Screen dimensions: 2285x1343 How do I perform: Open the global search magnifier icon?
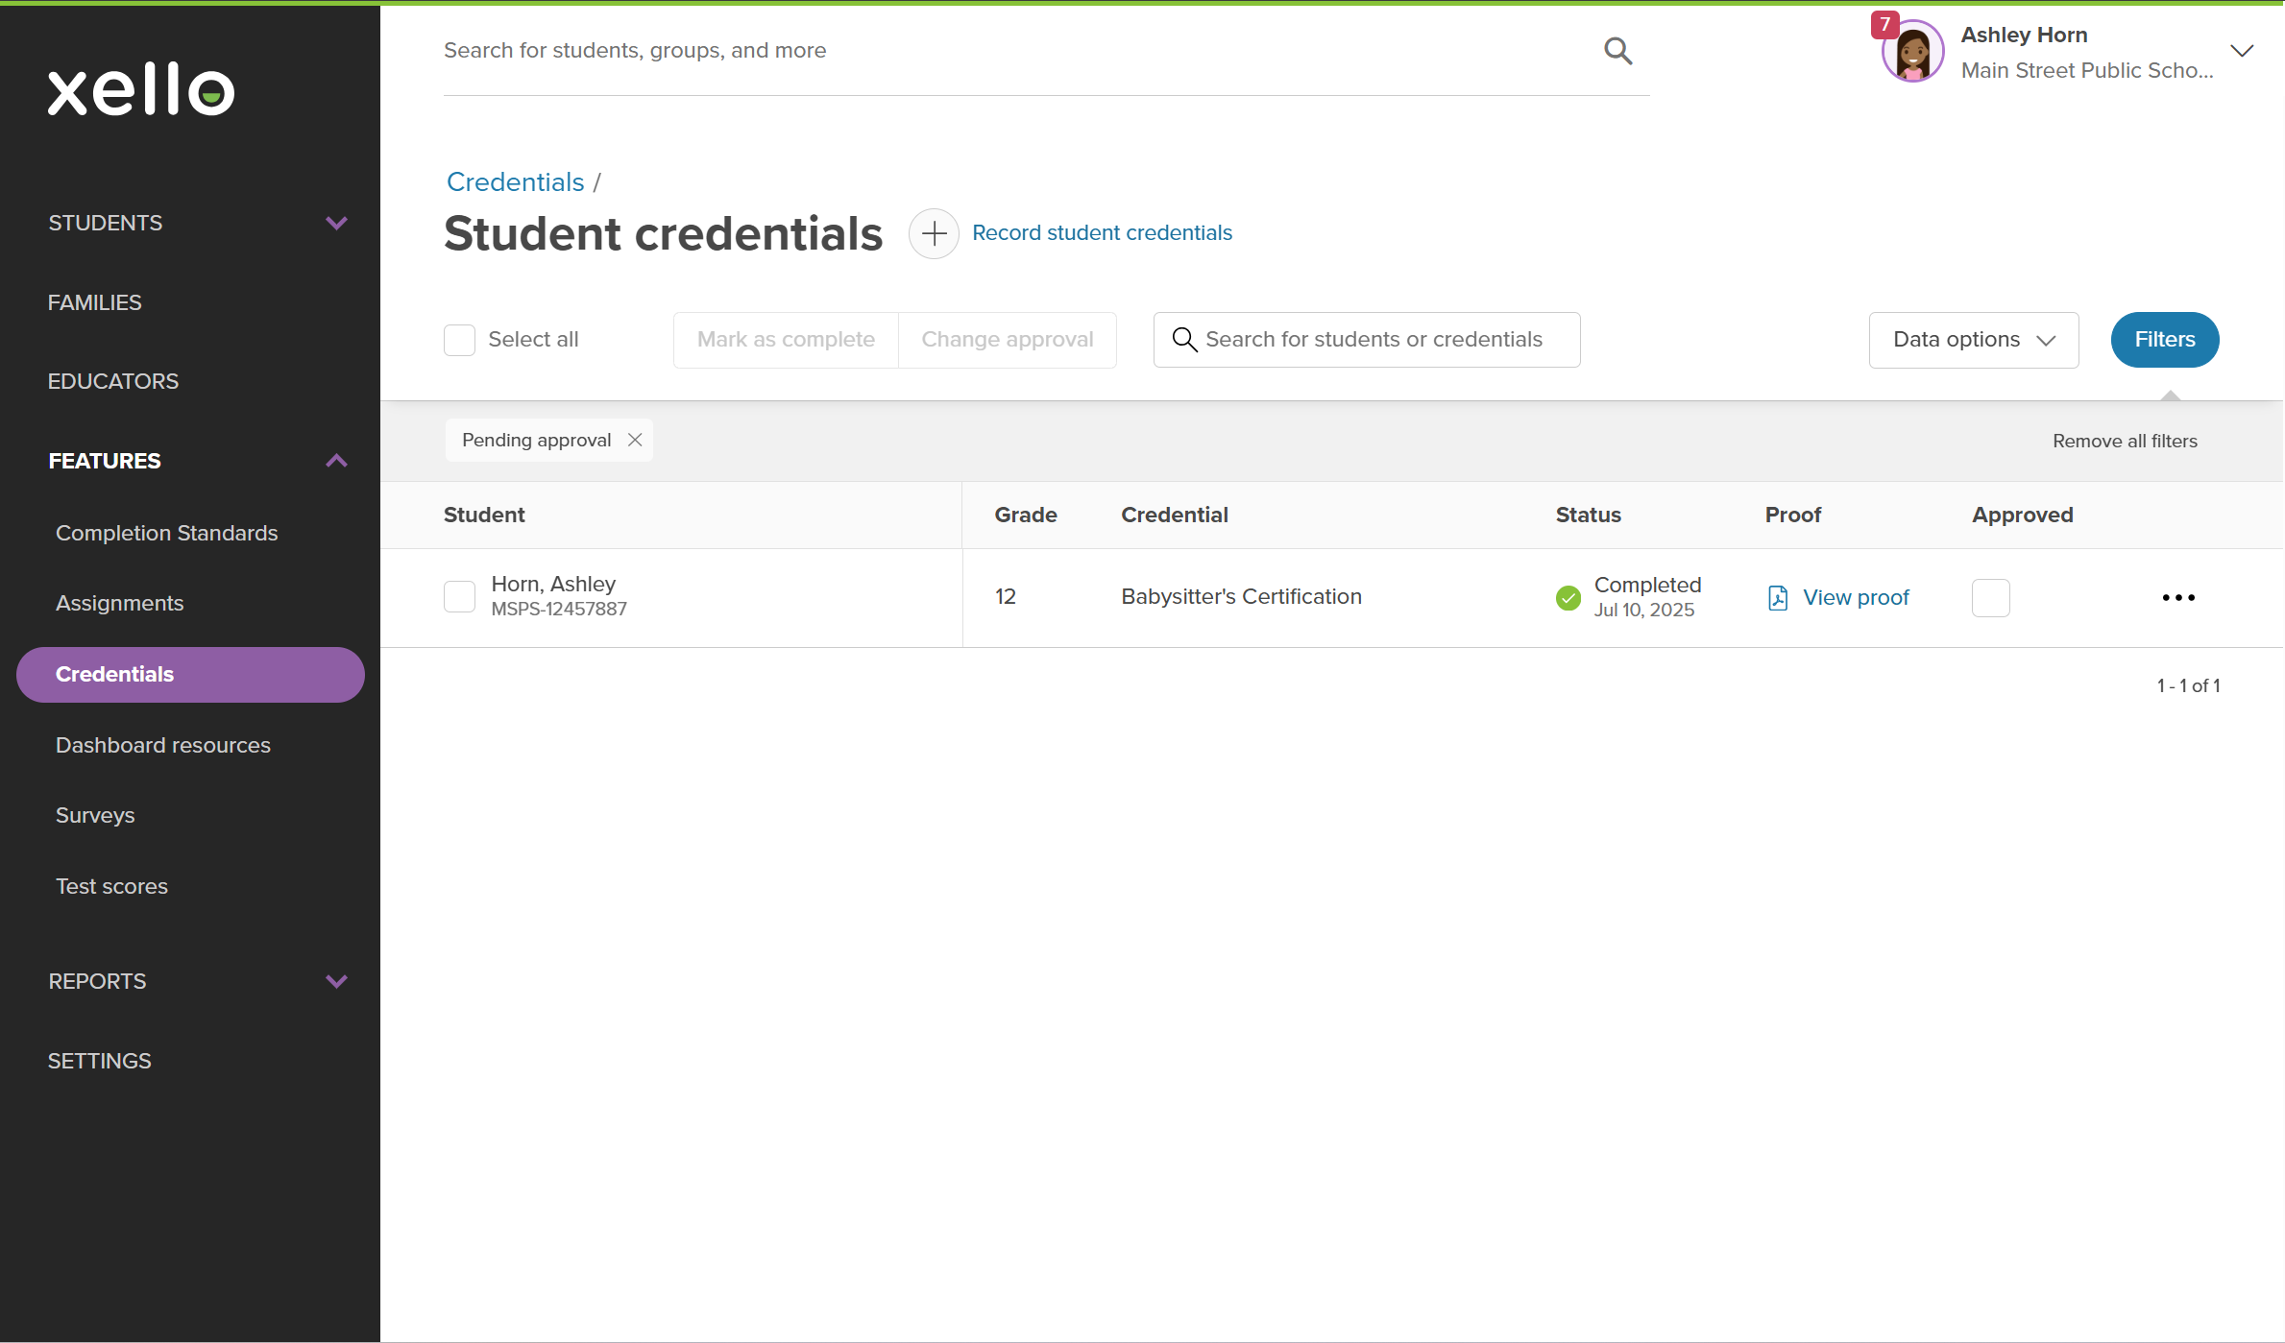[1618, 50]
